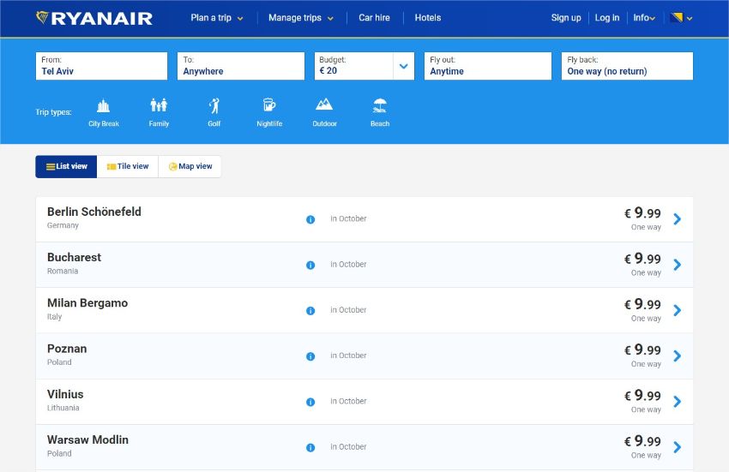Switch to Tile view

click(128, 166)
